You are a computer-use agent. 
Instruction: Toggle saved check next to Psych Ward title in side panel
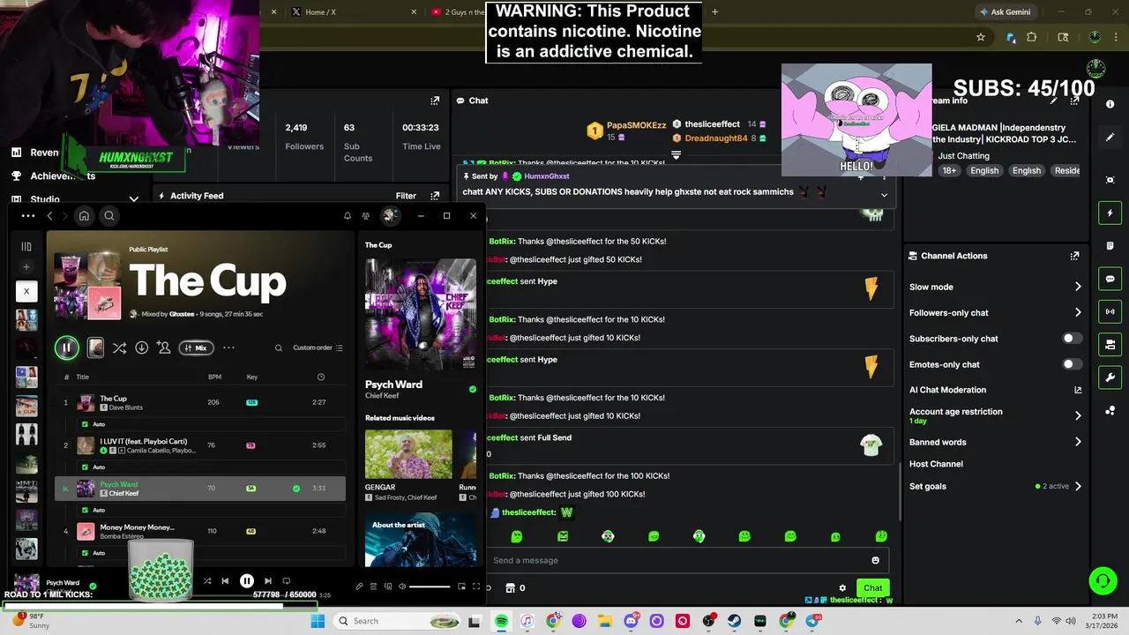click(x=473, y=389)
